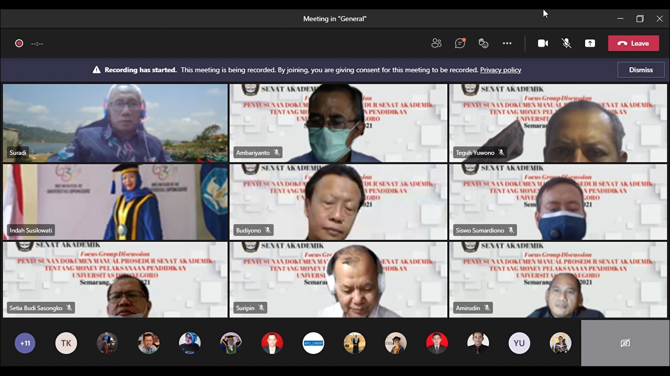Toggle the camera on or off
This screenshot has height=376, width=670.
[x=543, y=44]
